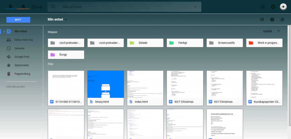Switch to list view layout
This screenshot has width=291, height=139.
tap(262, 19)
